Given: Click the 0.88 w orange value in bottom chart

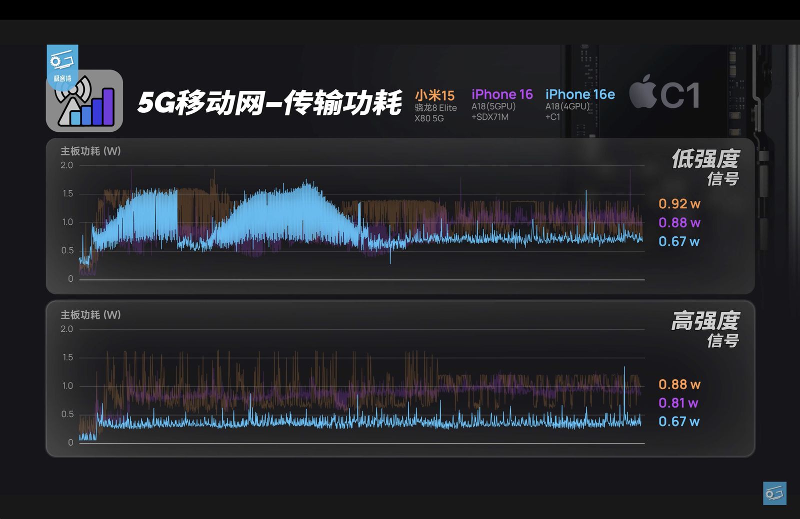Looking at the screenshot, I should click(679, 384).
